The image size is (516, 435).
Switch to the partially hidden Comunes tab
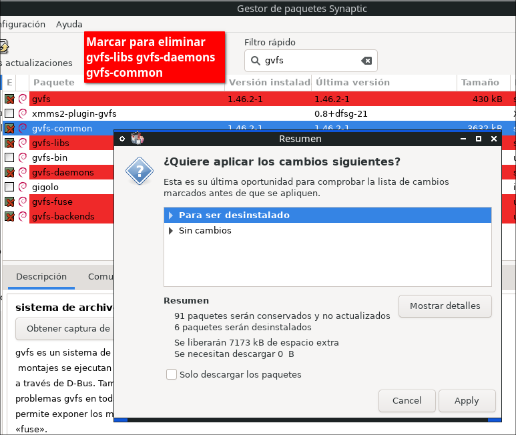[x=100, y=276]
